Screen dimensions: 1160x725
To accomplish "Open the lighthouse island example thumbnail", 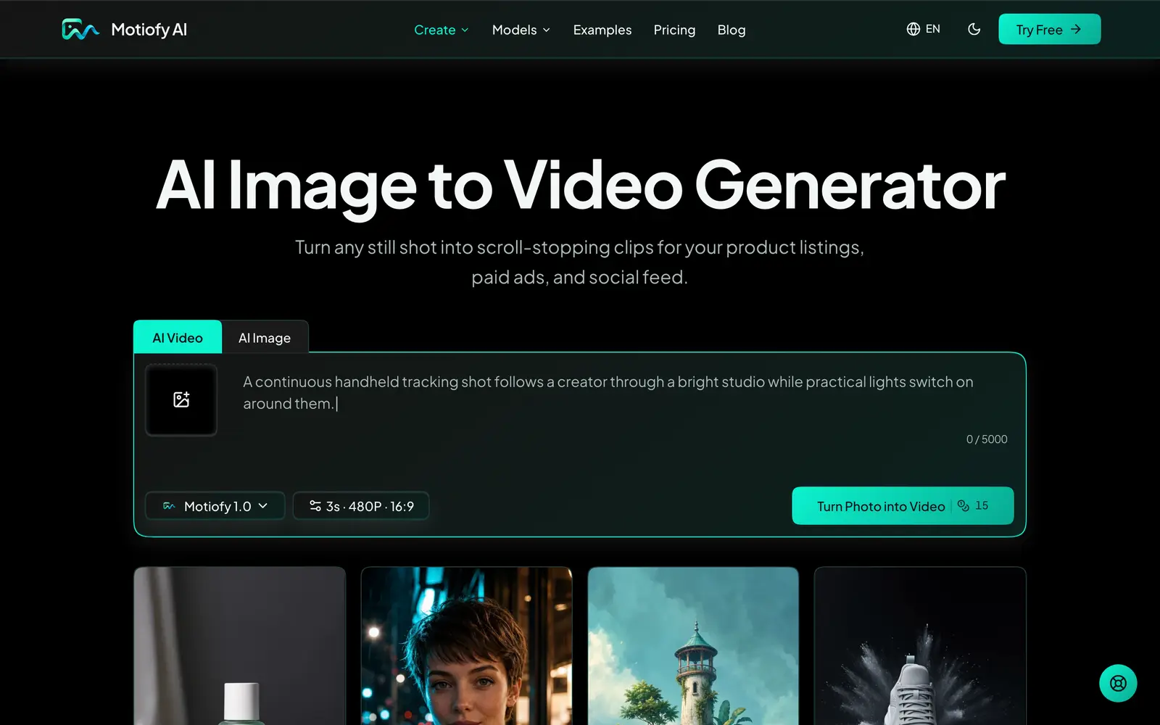I will 693,646.
